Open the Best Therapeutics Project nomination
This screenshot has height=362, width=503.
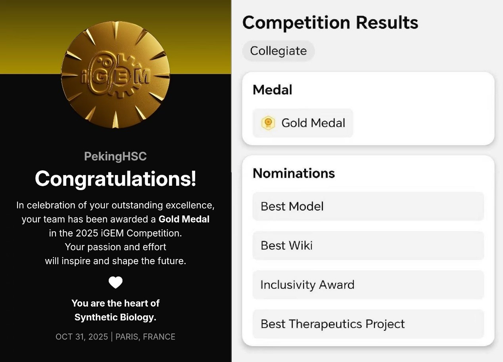coord(368,324)
